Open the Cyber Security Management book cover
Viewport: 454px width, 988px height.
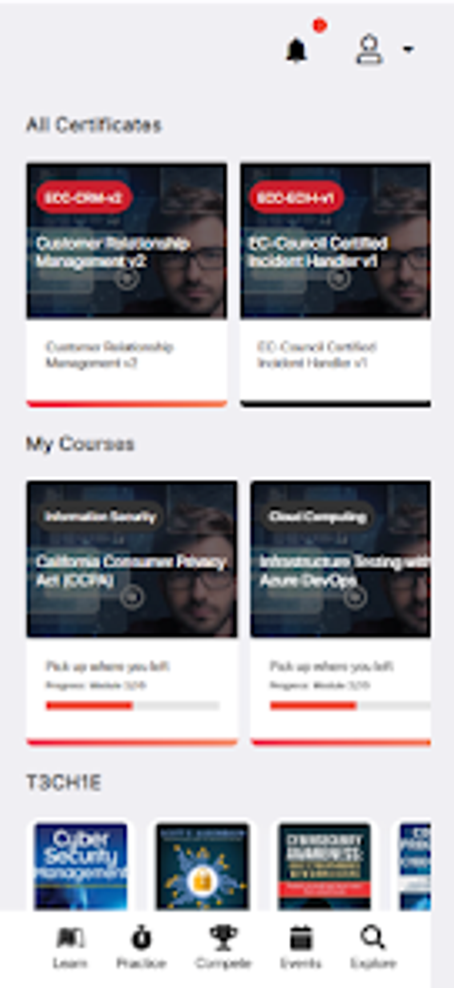click(x=81, y=866)
